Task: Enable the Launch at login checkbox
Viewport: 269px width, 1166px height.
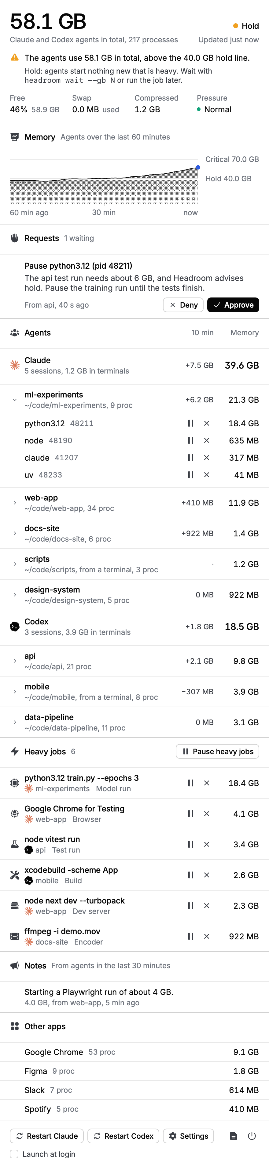Action: (x=14, y=1154)
